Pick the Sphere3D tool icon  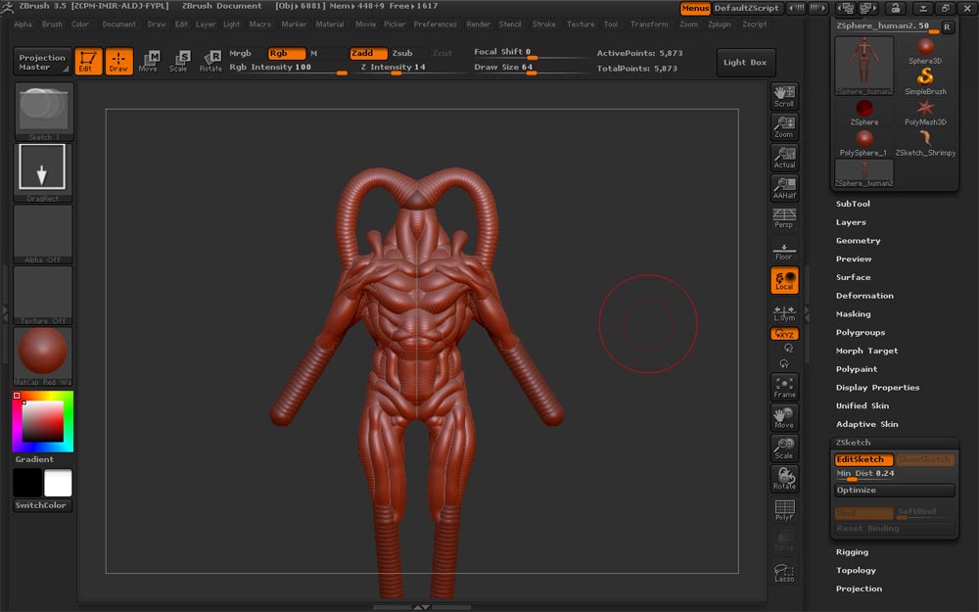[925, 50]
